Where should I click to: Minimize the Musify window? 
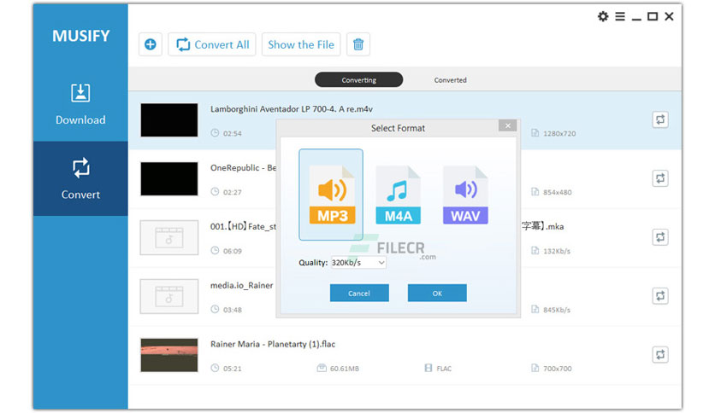coord(636,19)
